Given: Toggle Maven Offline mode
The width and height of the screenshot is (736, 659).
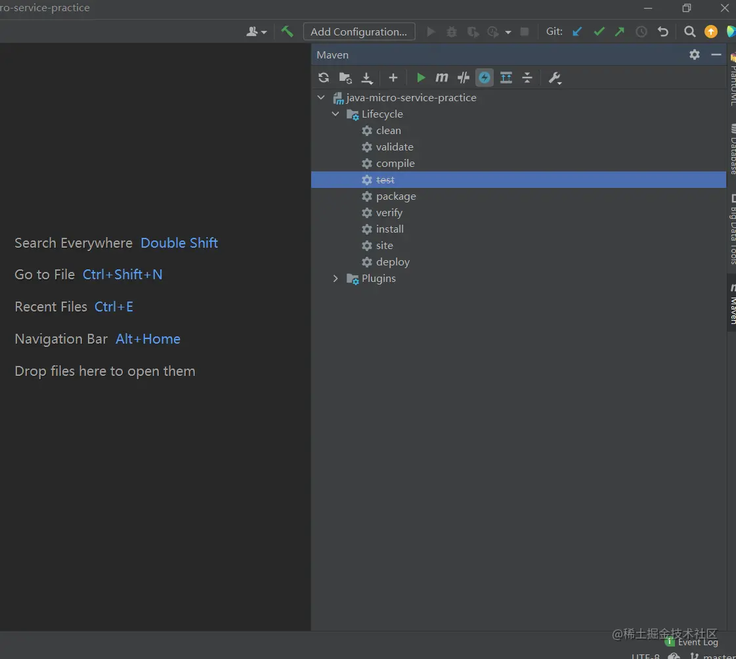Looking at the screenshot, I should (464, 78).
